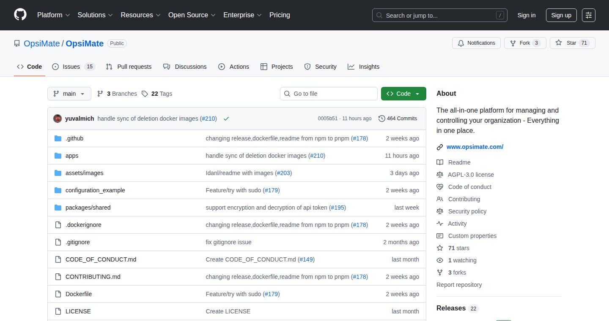Switch to the Insights tab
Viewport: 609px width, 321px height.
[364, 67]
